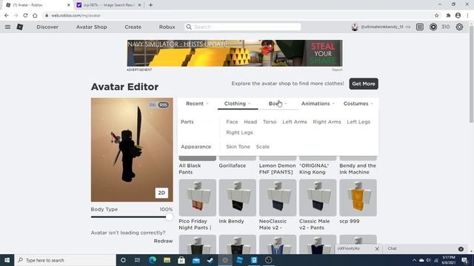474x266 pixels.
Task: Open the notifications stream icon
Action: pos(420,27)
